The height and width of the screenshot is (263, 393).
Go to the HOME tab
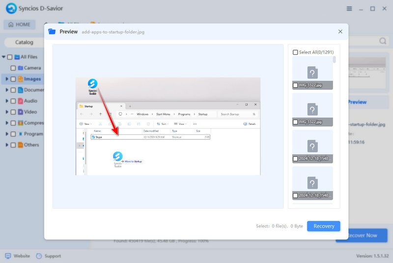coord(19,24)
